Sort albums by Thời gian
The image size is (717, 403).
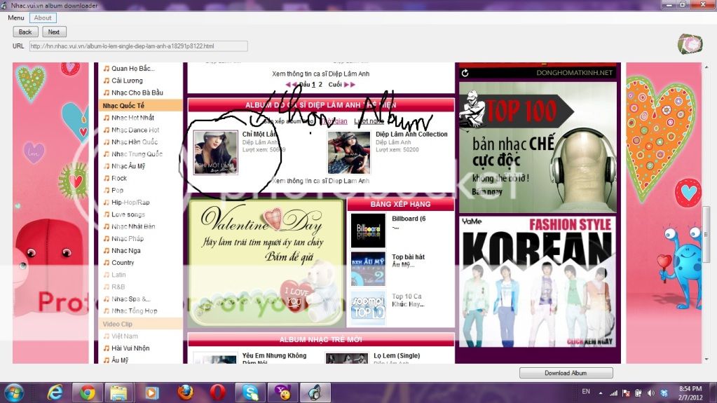(335, 121)
